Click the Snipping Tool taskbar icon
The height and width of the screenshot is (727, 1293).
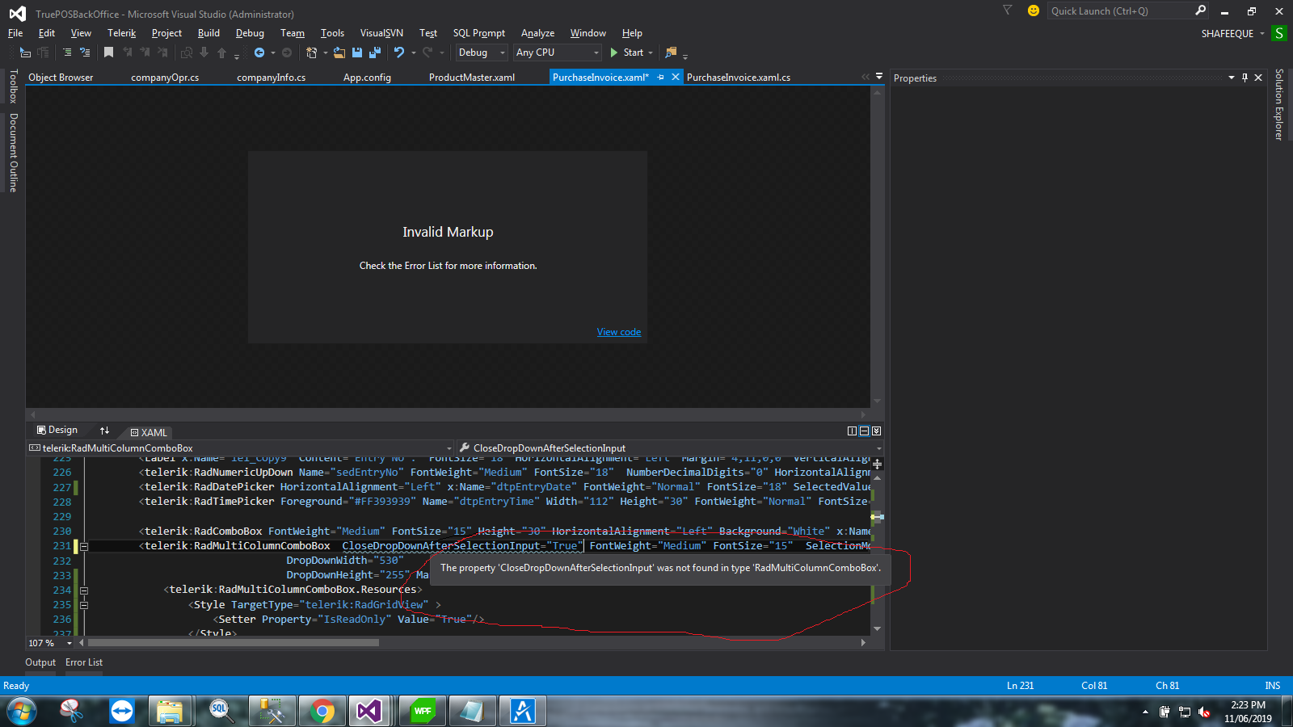[72, 712]
